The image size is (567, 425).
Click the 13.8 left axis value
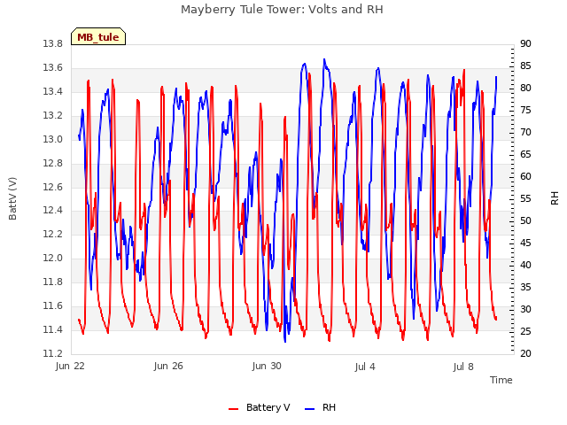[53, 43]
